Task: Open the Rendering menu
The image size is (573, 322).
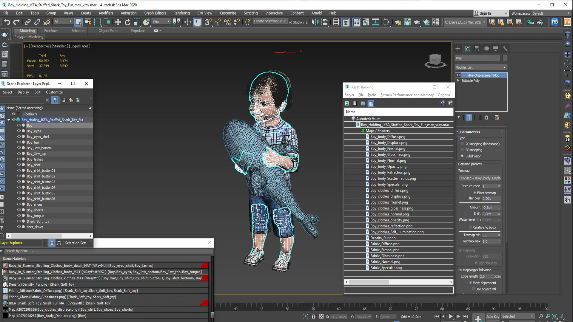Action: coord(181,13)
